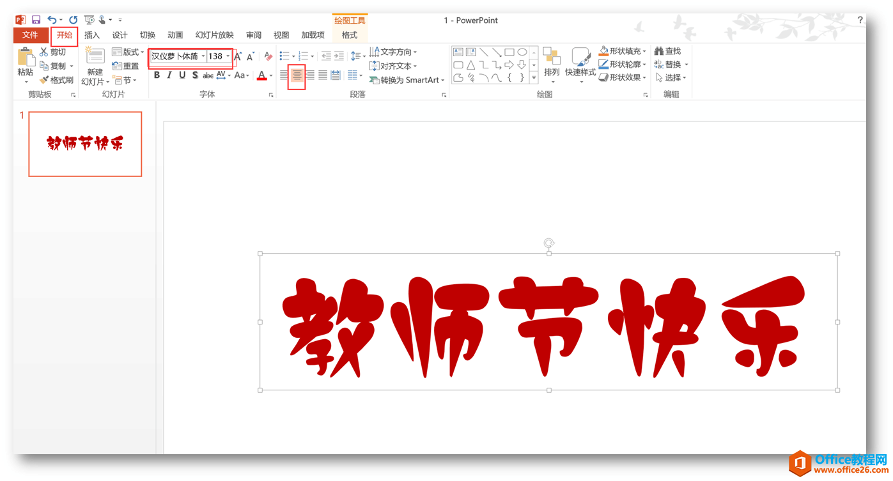Enable underline formatting
This screenshot has height=481, width=893.
tap(181, 75)
